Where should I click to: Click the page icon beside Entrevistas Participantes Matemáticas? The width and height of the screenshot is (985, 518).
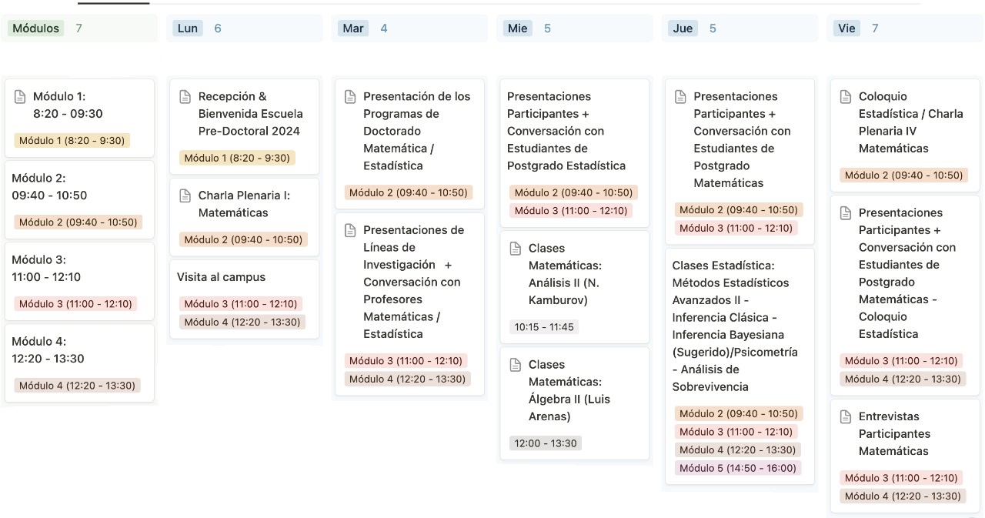(x=846, y=416)
